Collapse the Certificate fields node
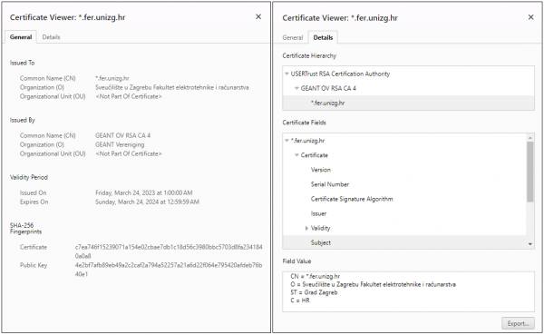544x335 pixels. (296, 155)
